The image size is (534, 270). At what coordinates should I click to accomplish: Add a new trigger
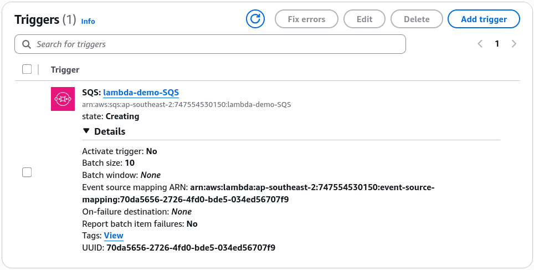coord(484,19)
